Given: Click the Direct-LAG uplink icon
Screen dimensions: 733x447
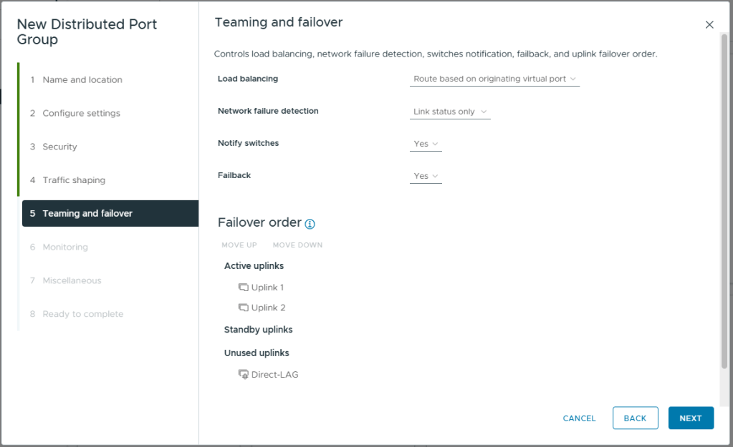Looking at the screenshot, I should pos(243,374).
